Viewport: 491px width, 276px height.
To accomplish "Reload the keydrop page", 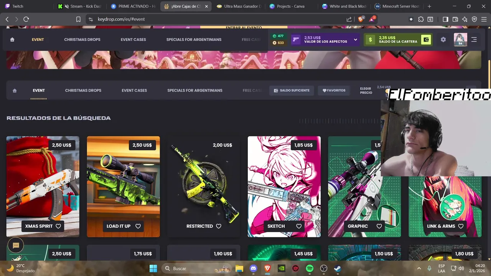I will [26, 19].
